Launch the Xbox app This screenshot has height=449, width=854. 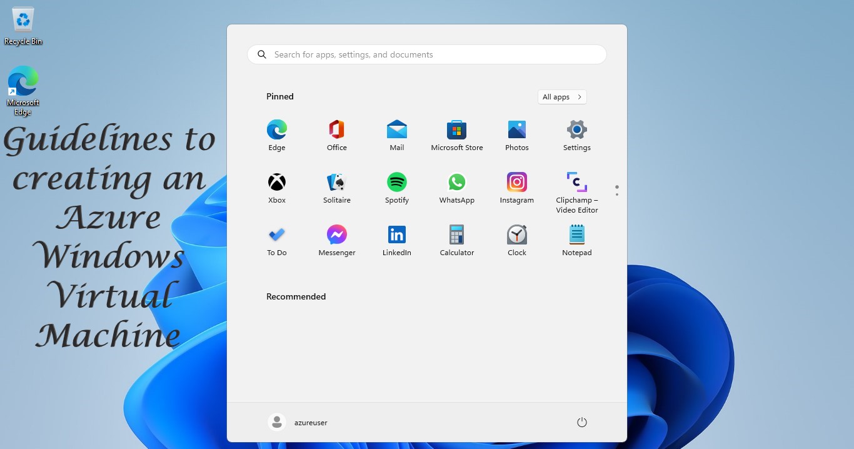[x=276, y=188]
